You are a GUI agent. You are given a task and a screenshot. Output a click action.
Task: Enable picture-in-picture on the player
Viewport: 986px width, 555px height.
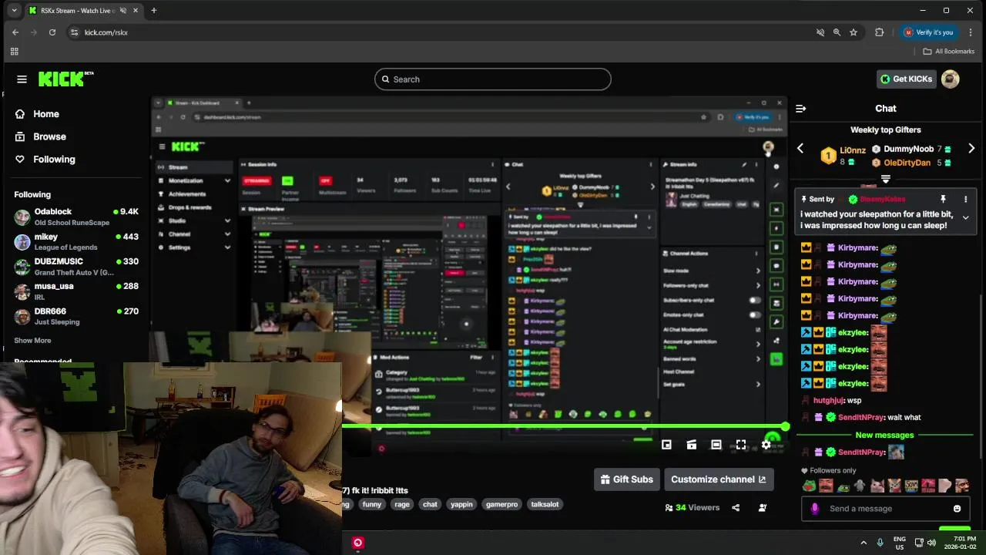[x=666, y=445]
